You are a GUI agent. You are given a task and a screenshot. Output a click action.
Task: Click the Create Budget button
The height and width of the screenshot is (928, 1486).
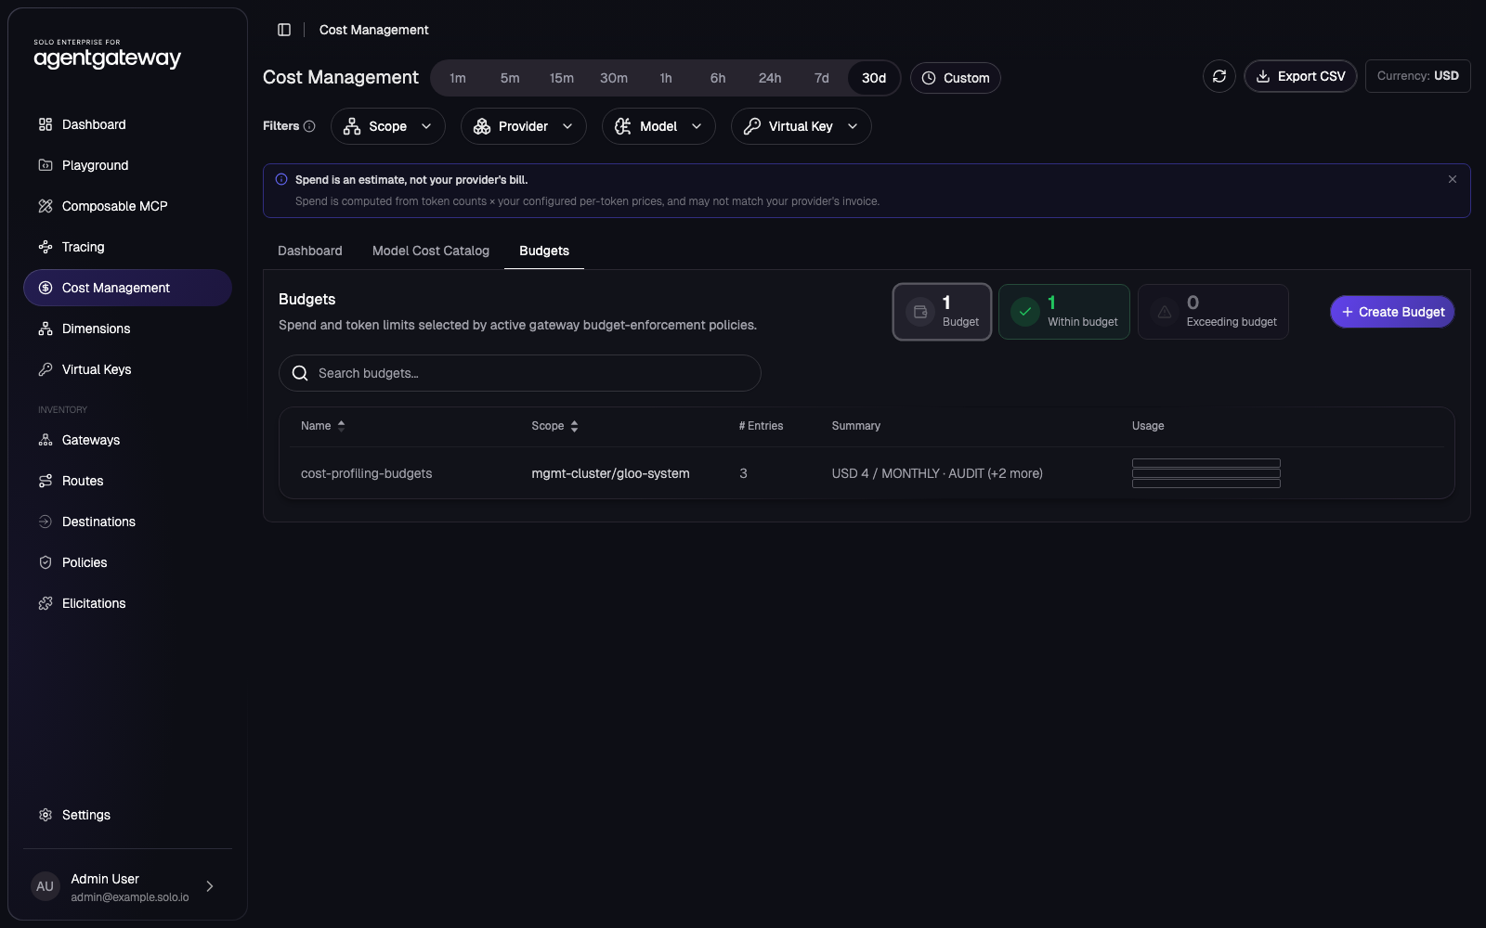pyautogui.click(x=1392, y=312)
